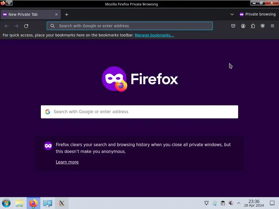
Task: Click the magnifier icon in address bar
Action: pos(53,26)
